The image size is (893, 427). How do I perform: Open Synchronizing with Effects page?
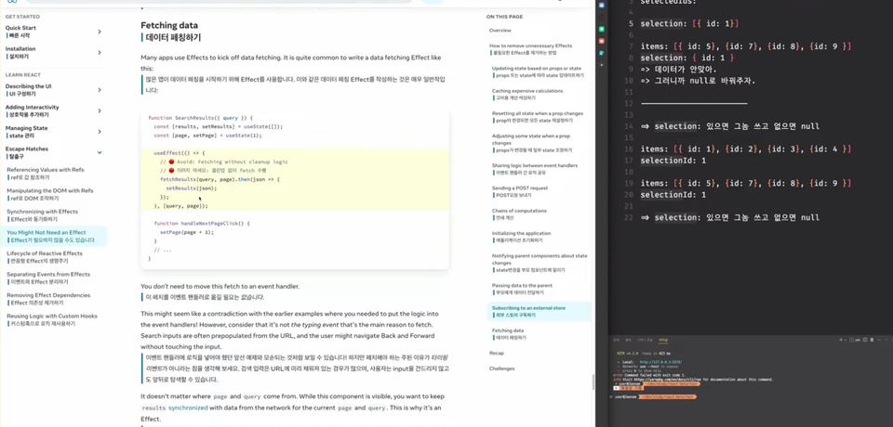tap(43, 215)
